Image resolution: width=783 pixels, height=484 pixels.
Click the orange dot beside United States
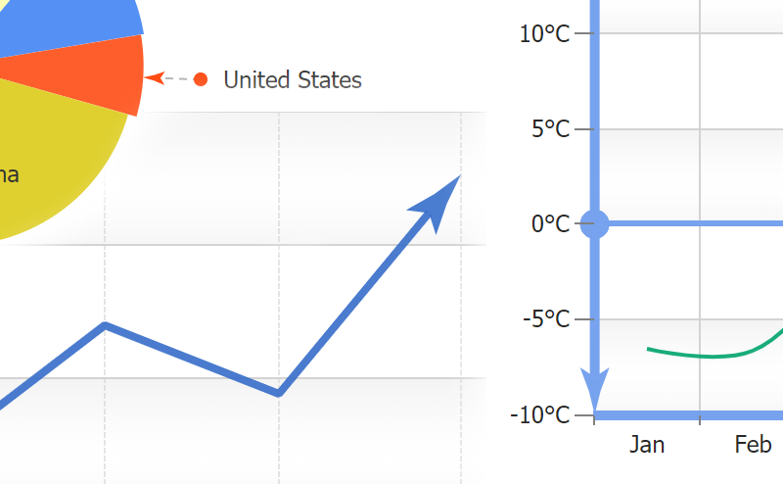point(201,79)
